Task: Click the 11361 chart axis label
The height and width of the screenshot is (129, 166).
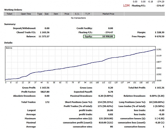Action: tap(159, 50)
